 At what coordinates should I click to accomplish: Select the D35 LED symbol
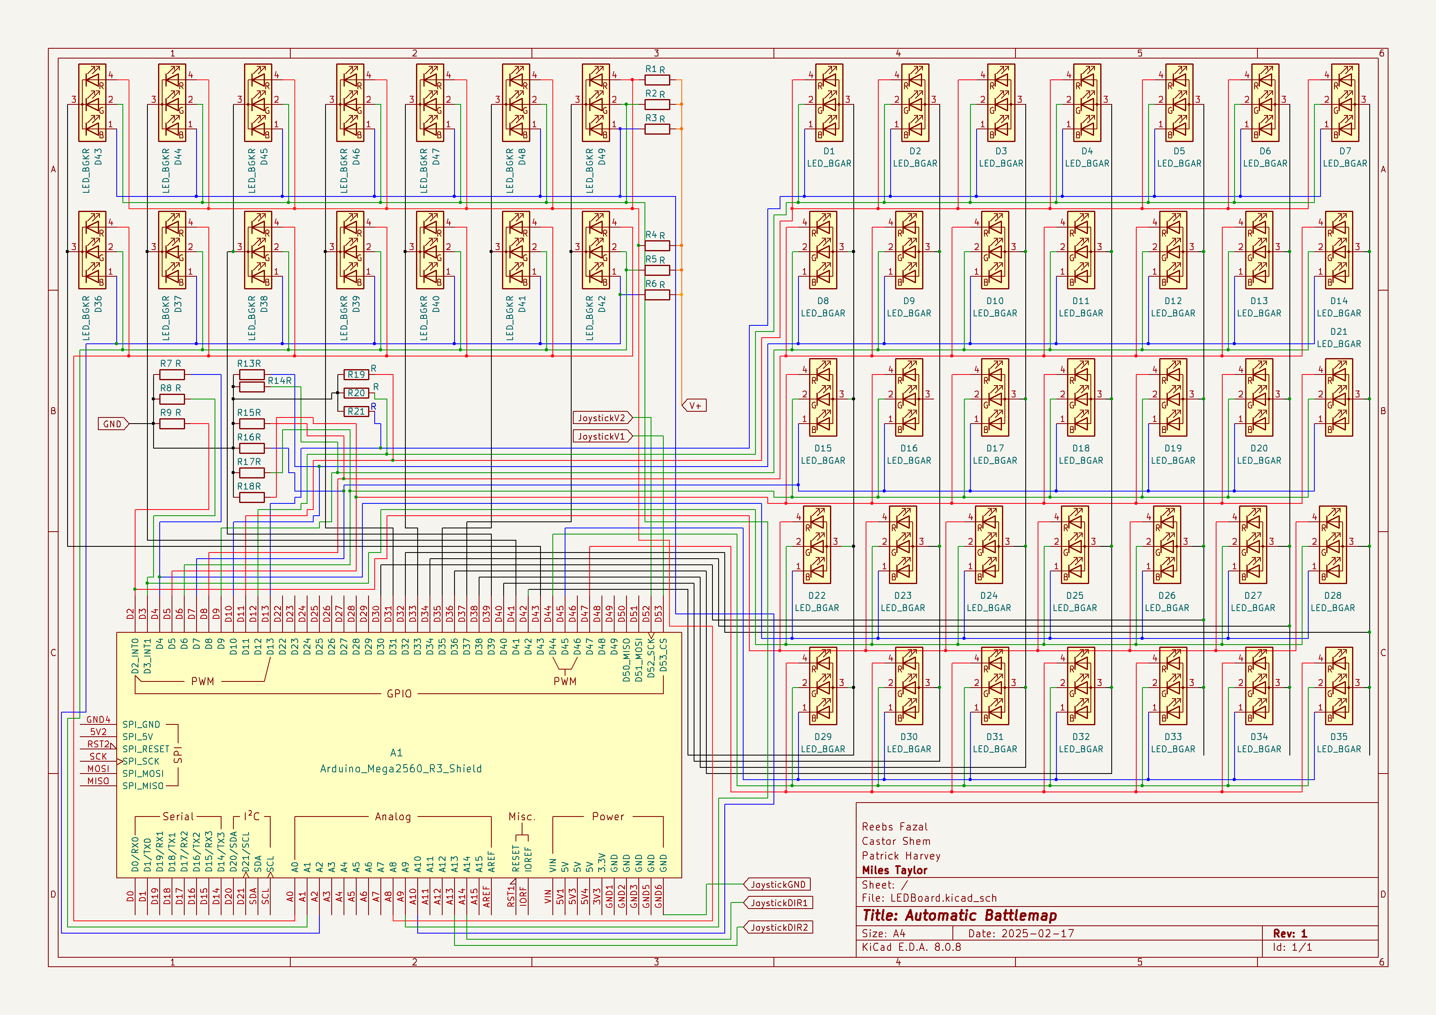[1339, 686]
